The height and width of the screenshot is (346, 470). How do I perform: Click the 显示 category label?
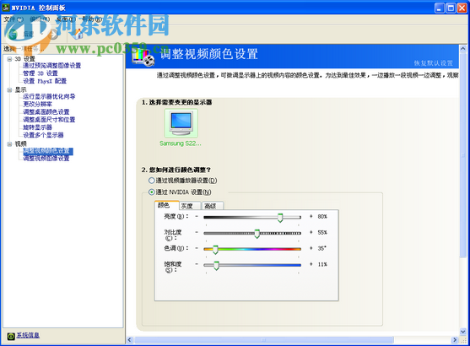click(x=21, y=89)
